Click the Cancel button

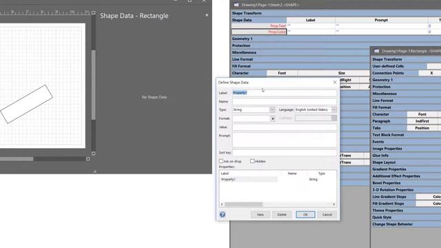click(327, 214)
